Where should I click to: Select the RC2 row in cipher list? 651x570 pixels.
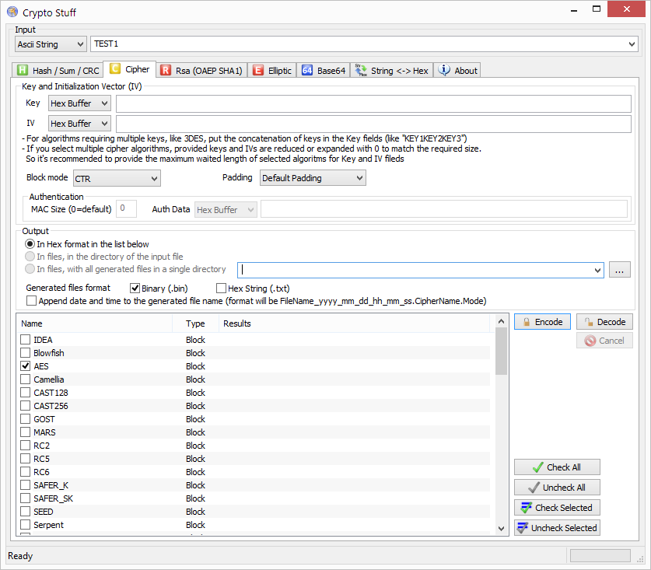tap(254, 446)
